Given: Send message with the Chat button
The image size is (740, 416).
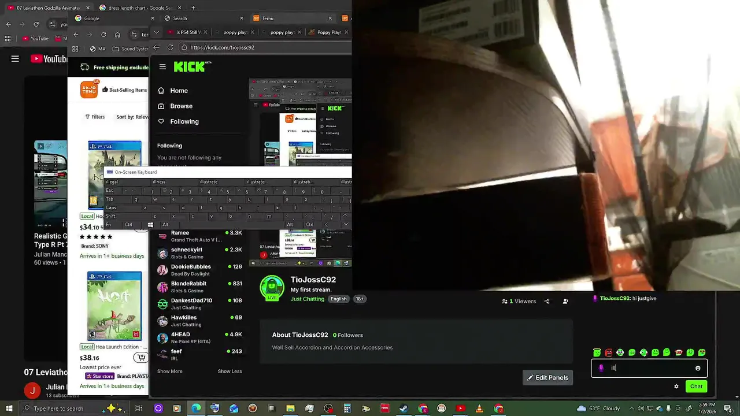Looking at the screenshot, I should pyautogui.click(x=696, y=387).
